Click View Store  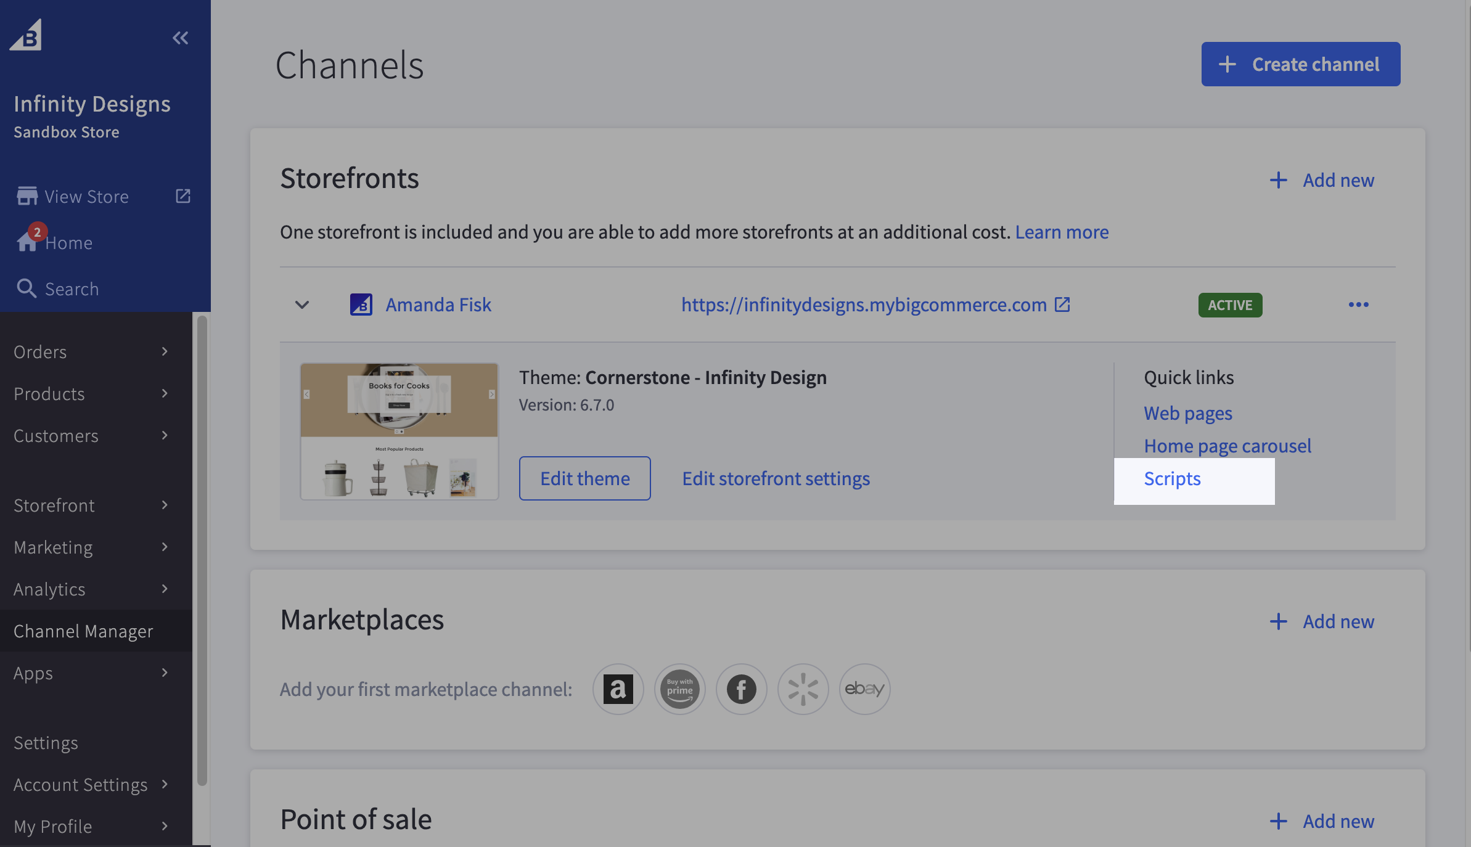(86, 196)
